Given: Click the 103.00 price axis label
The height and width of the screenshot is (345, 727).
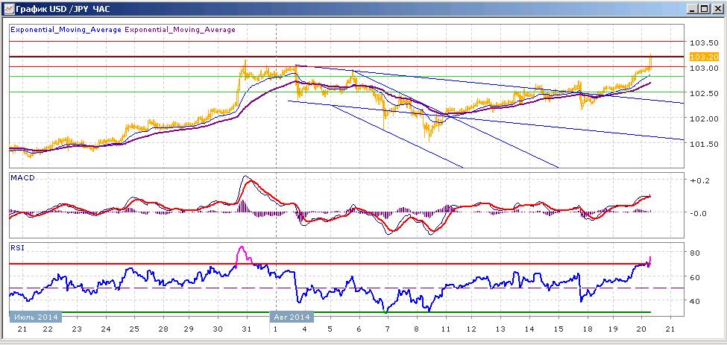Looking at the screenshot, I should point(704,68).
